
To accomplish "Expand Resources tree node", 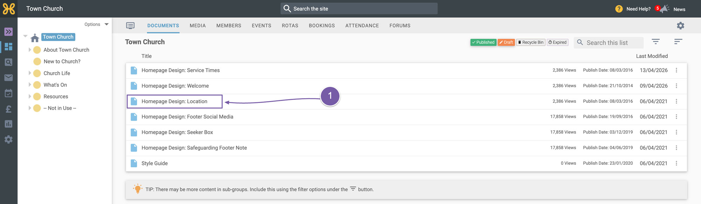I will tap(30, 96).
